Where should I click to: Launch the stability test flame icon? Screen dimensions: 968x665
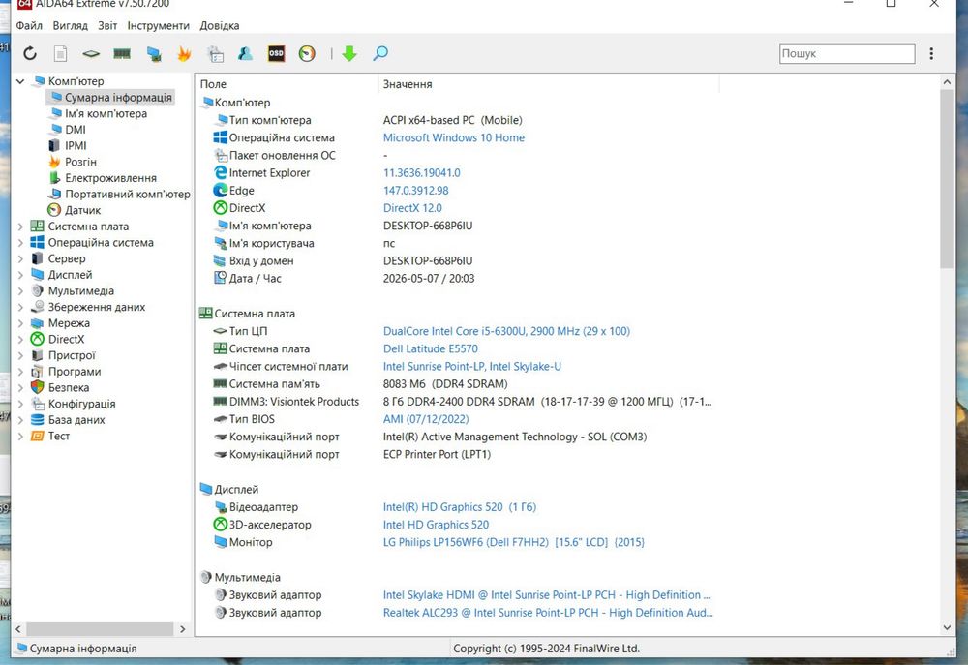[184, 53]
